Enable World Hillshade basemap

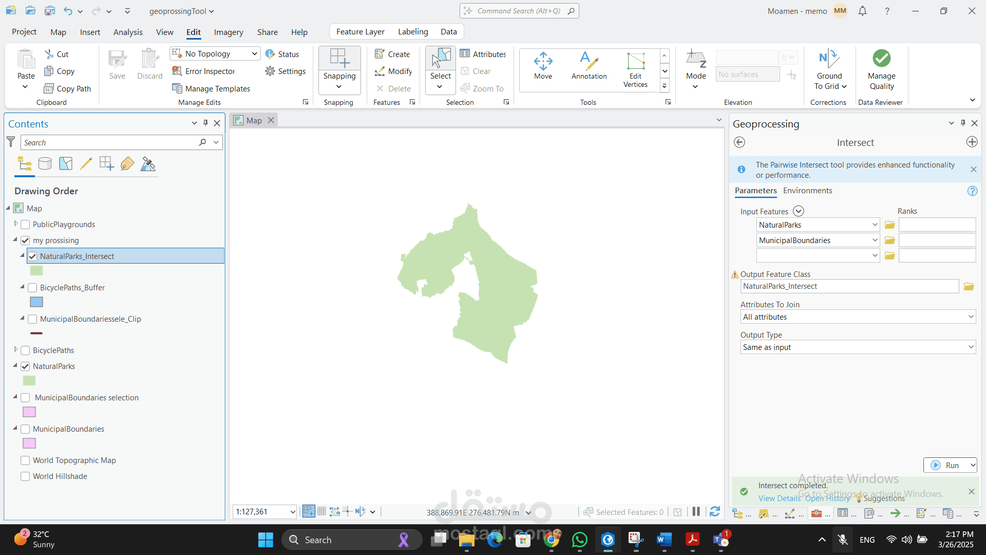25,476
